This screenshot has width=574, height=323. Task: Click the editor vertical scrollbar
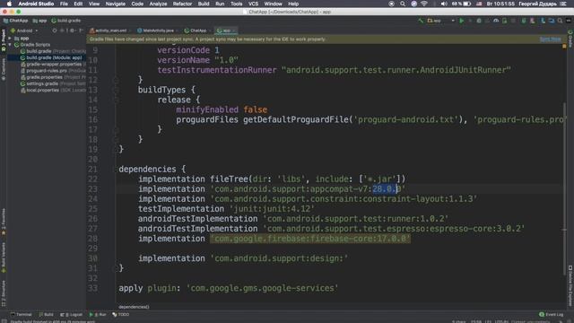pos(564,188)
